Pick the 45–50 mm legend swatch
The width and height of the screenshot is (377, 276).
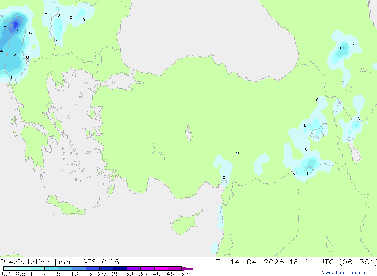[x=175, y=268]
